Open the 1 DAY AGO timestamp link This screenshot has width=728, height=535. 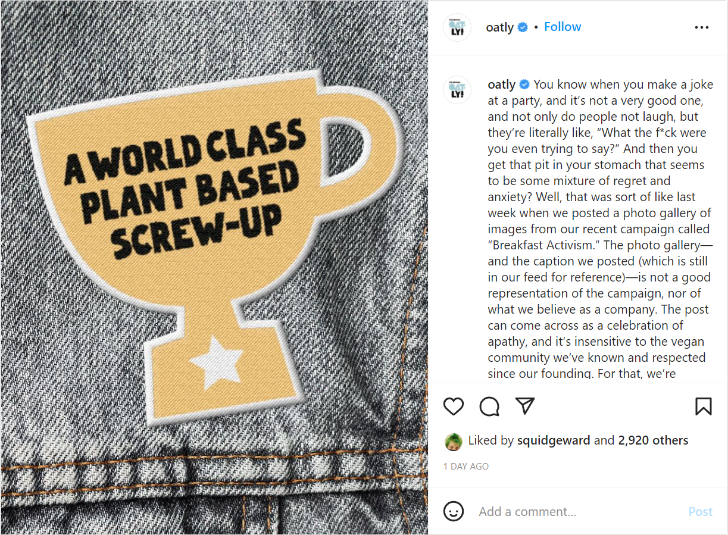466,467
